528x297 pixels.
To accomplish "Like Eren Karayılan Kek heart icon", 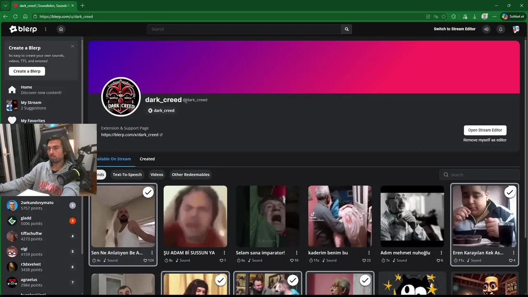I will 511,261.
